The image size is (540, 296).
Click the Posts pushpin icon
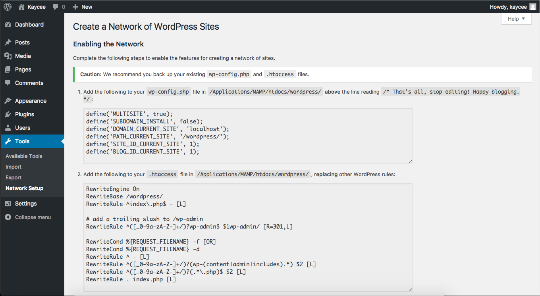click(x=8, y=42)
